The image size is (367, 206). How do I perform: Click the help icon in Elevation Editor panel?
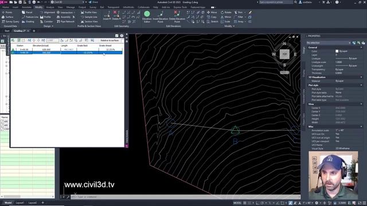pos(122,35)
